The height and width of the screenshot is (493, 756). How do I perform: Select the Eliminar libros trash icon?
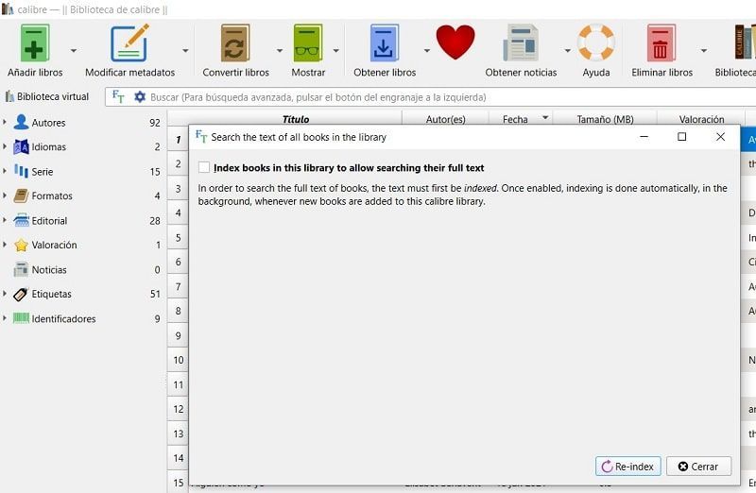pos(661,43)
